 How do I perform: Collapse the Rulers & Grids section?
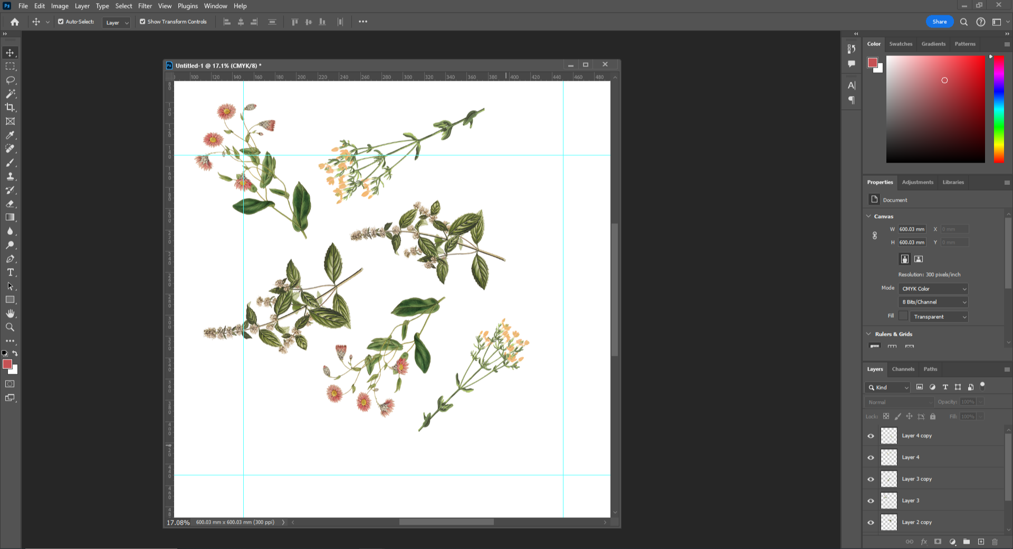click(869, 334)
